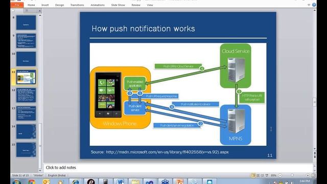
Task: Click the zoom slider handle
Action: 292,175
